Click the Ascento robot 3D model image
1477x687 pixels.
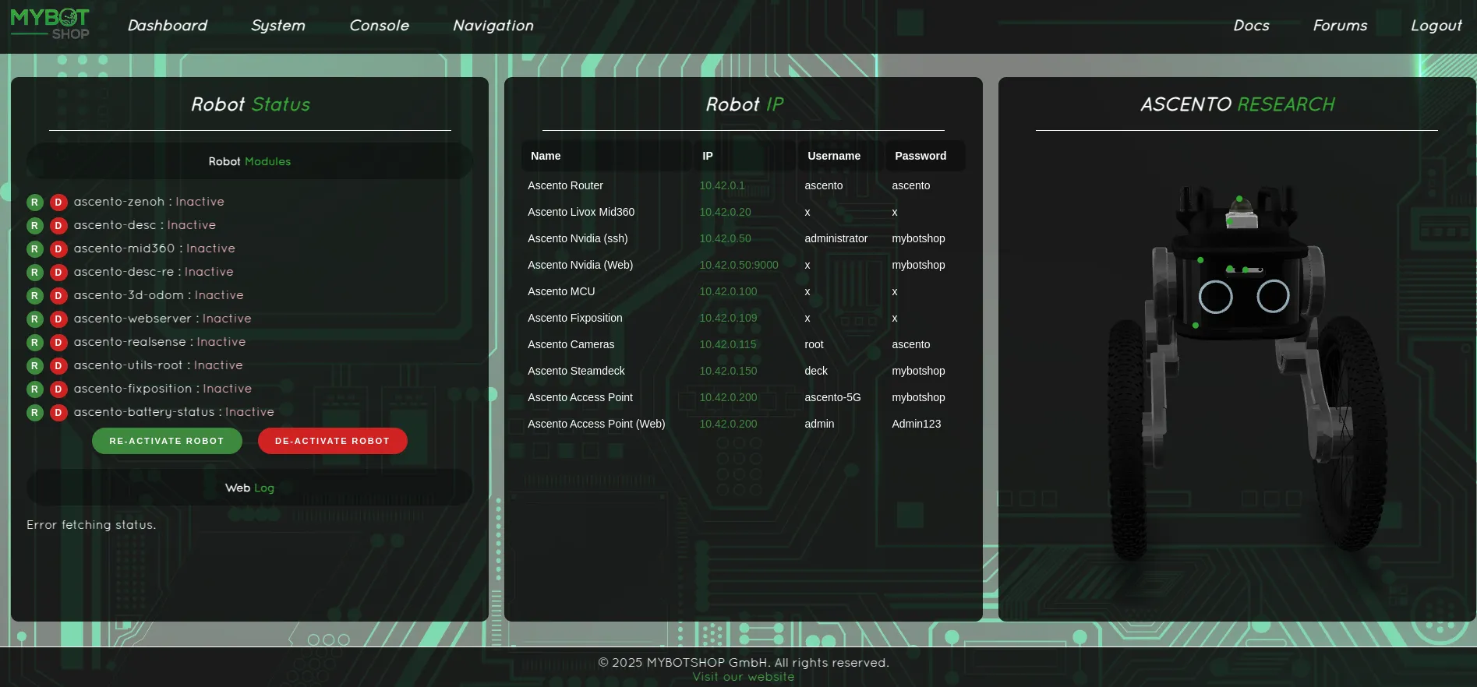pos(1237,366)
